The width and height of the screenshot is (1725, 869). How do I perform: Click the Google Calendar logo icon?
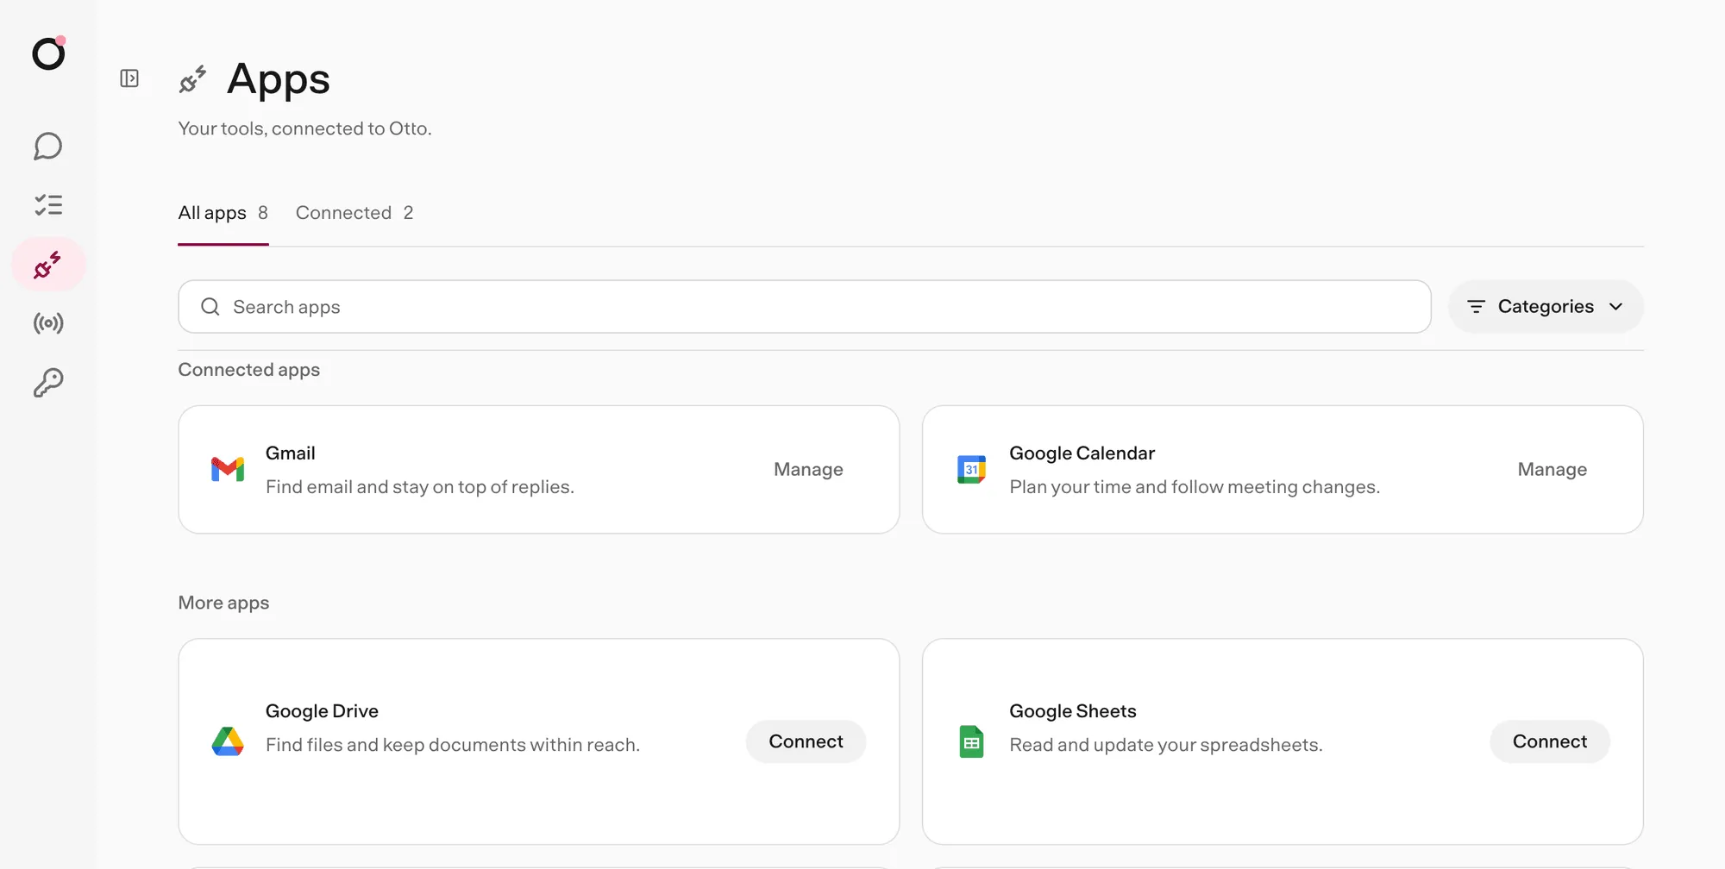(x=971, y=469)
